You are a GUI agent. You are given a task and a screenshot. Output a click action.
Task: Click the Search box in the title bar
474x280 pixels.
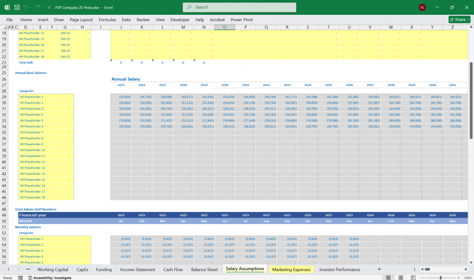point(239,7)
